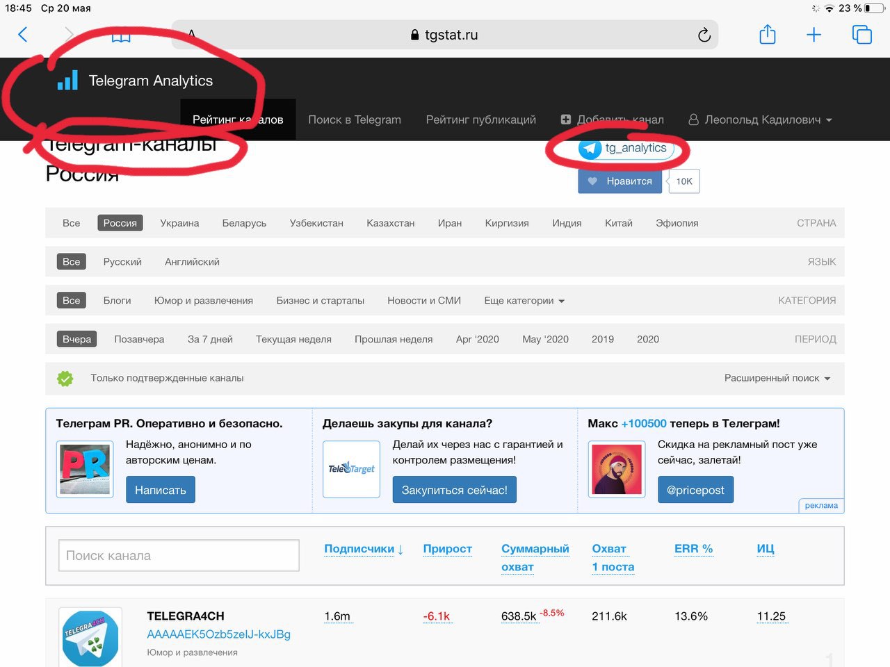Sort by Прирост column

(448, 549)
